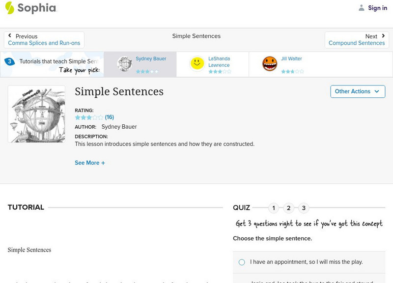Click the Next arrow icon
The height and width of the screenshot is (283, 393).
(x=383, y=36)
